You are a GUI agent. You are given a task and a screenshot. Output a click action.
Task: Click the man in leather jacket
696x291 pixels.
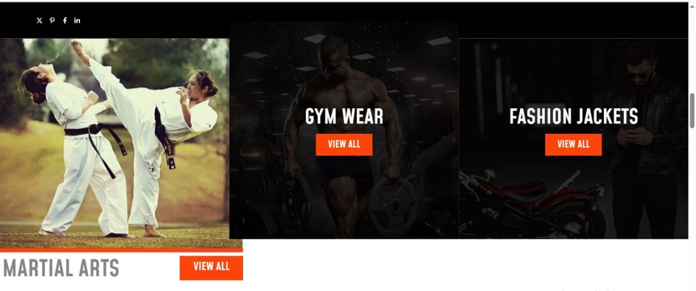click(x=644, y=139)
